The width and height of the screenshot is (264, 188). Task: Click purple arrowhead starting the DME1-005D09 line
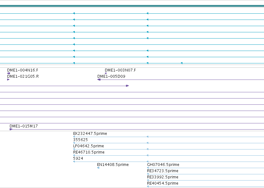[99, 80]
